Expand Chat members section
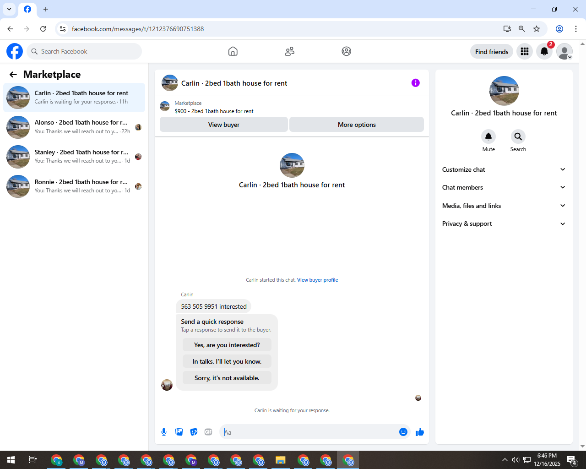 (504, 187)
